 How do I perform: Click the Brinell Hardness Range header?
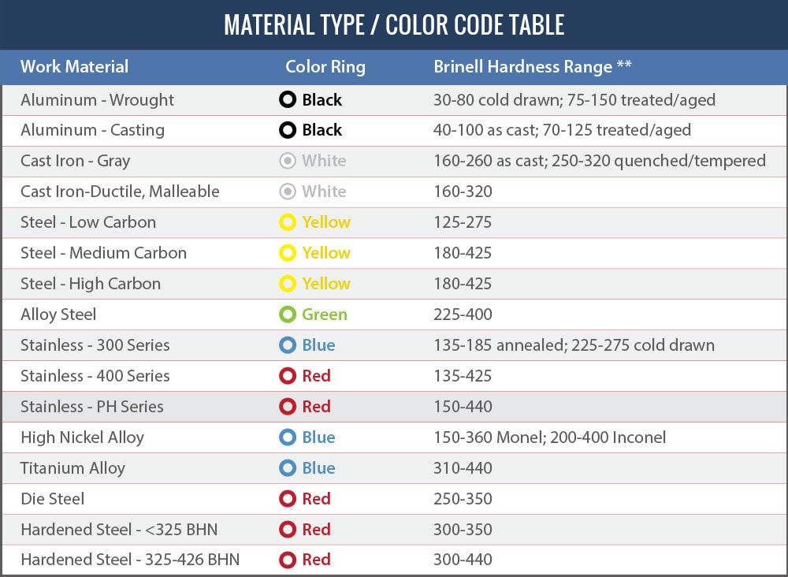coord(533,67)
